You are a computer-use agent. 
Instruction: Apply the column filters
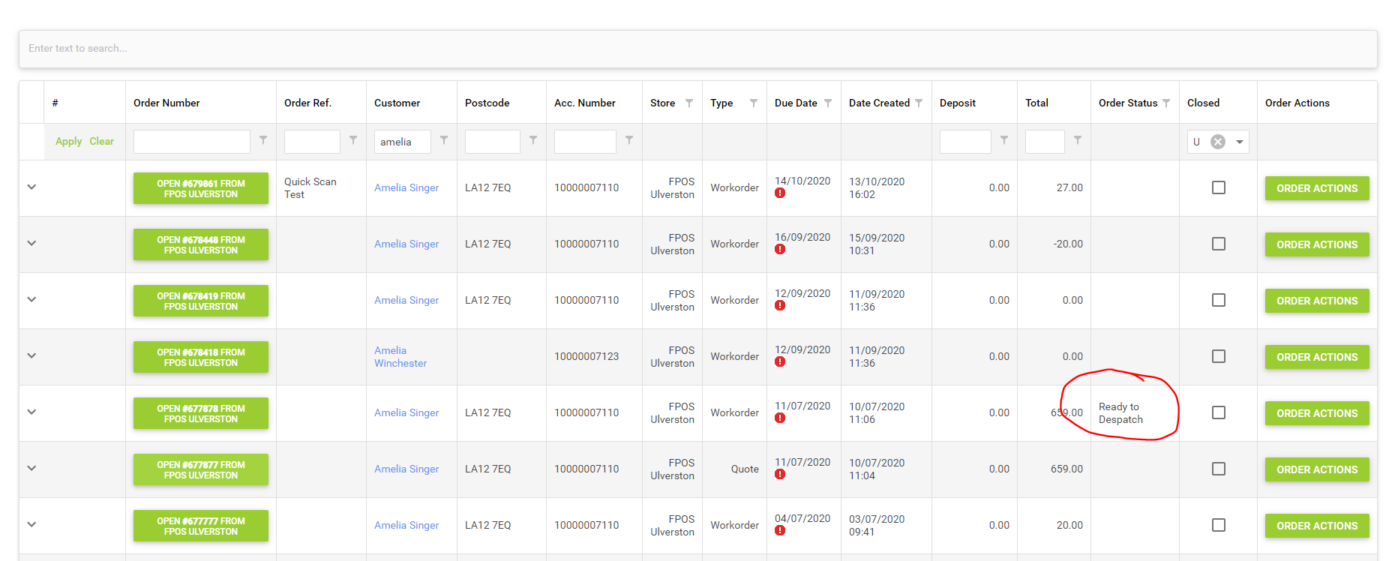[x=68, y=142]
